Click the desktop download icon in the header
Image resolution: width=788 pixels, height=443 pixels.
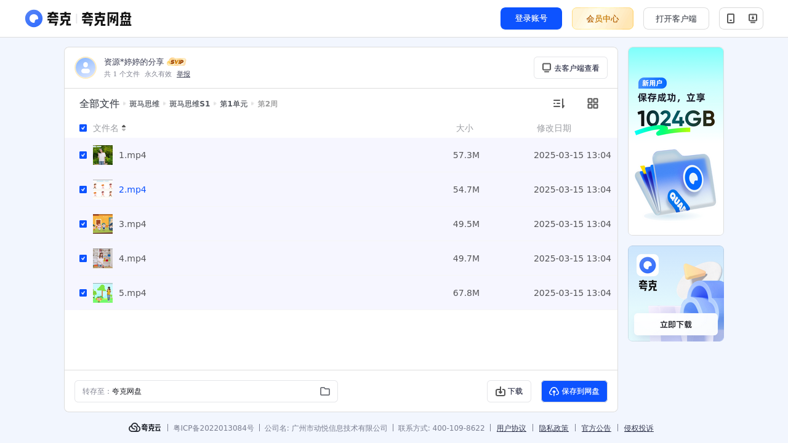tap(752, 18)
